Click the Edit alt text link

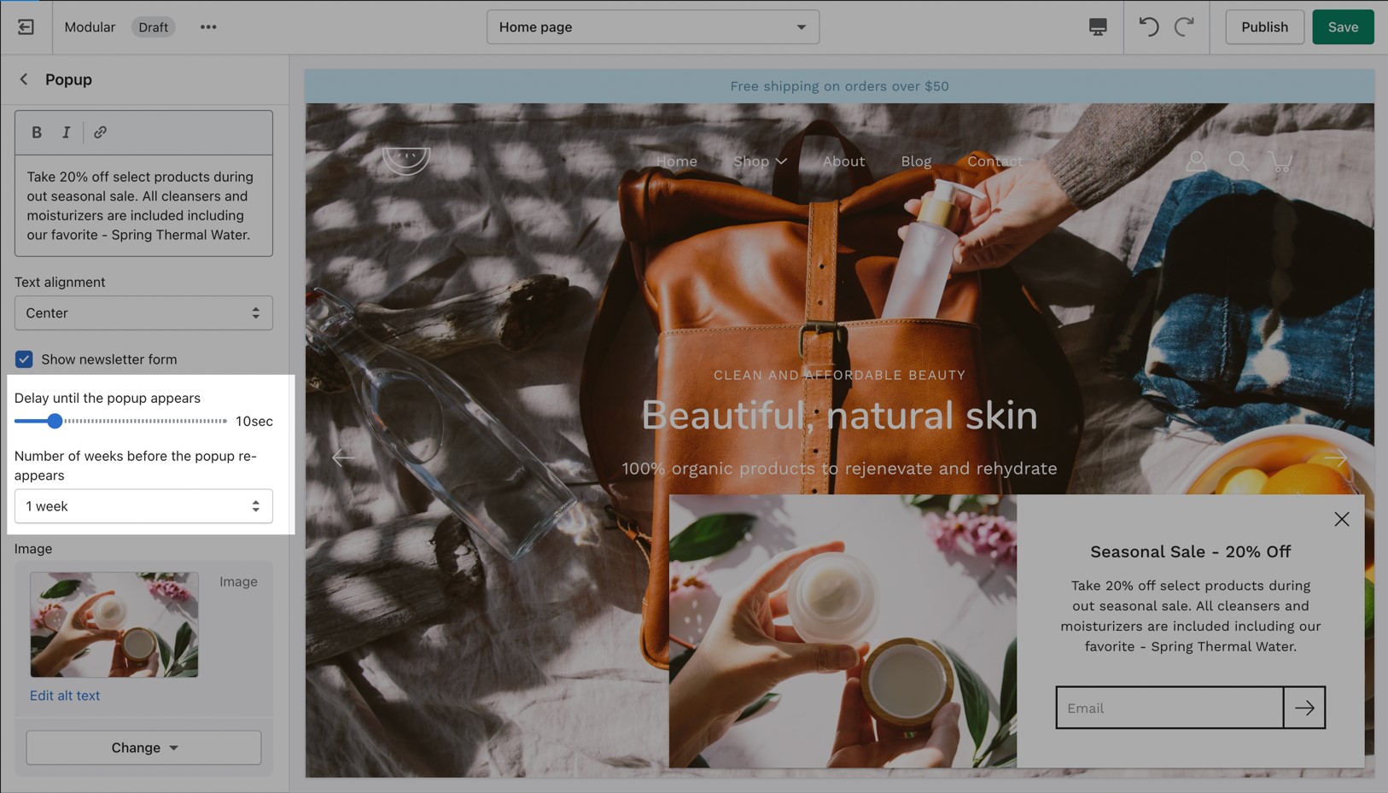pyautogui.click(x=65, y=696)
